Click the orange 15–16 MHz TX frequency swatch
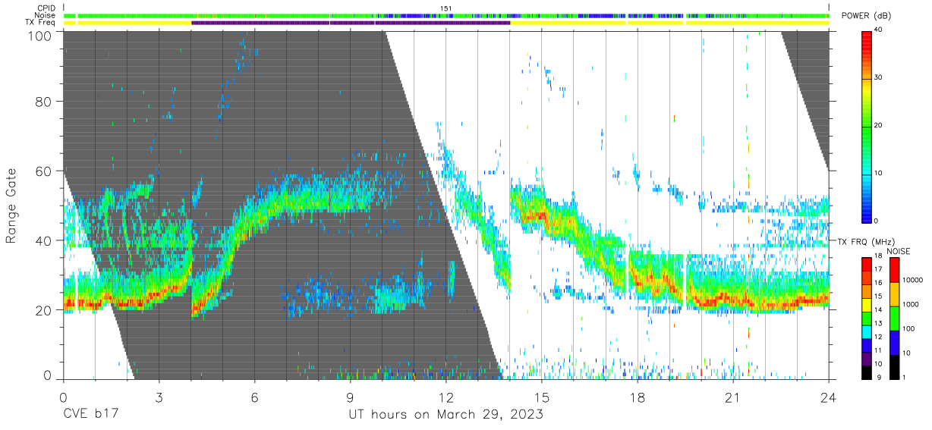The height and width of the screenshot is (430, 932). pyautogui.click(x=867, y=291)
